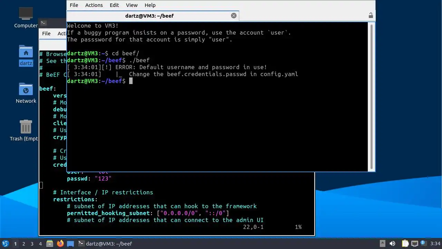Click the lock icon in terminal tab bar
The width and height of the screenshot is (442, 249).
click(x=371, y=15)
